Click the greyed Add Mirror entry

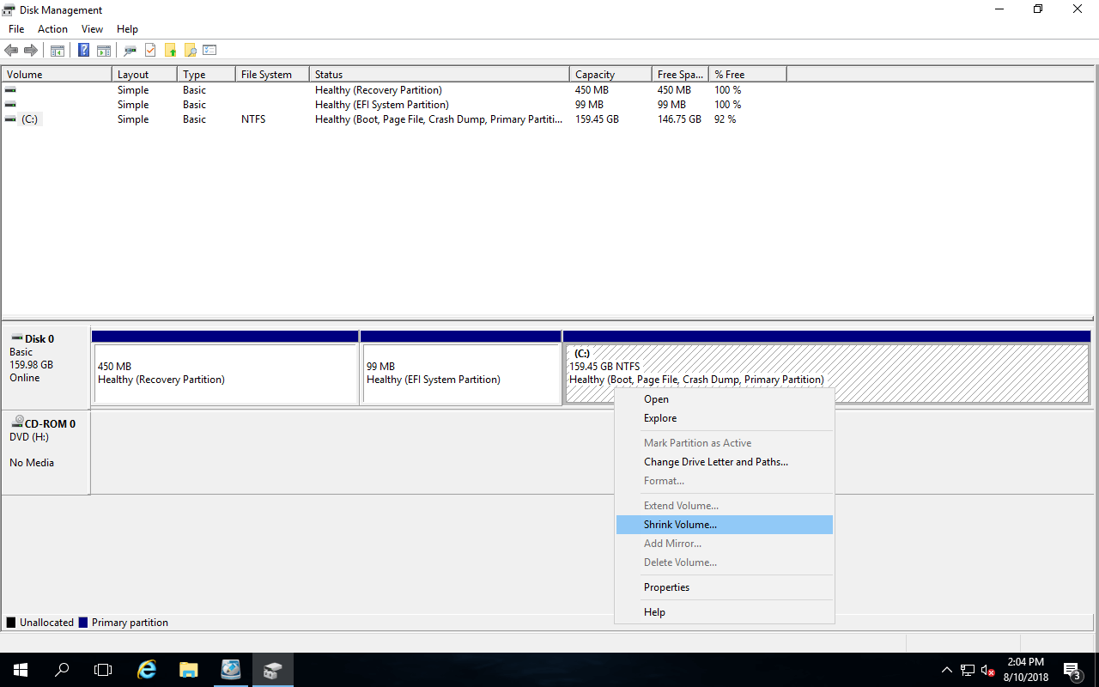[x=725, y=544]
